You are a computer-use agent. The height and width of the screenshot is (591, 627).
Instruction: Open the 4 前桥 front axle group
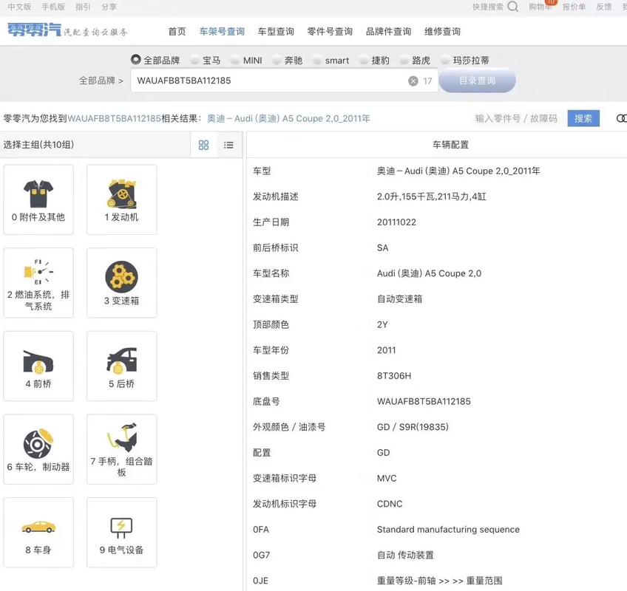tap(38, 366)
